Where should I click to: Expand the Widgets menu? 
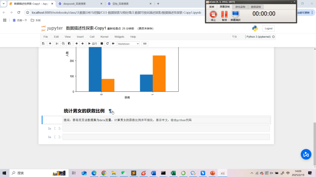(119, 37)
